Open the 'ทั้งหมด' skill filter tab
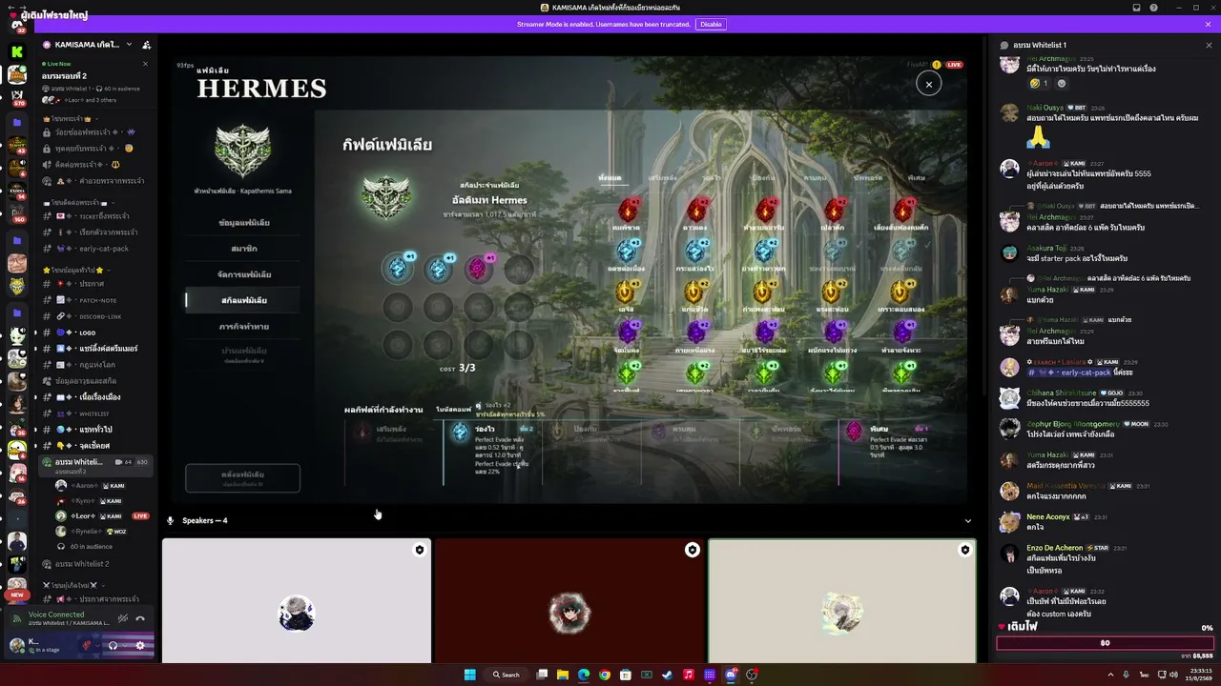This screenshot has height=686, width=1221. (x=610, y=178)
